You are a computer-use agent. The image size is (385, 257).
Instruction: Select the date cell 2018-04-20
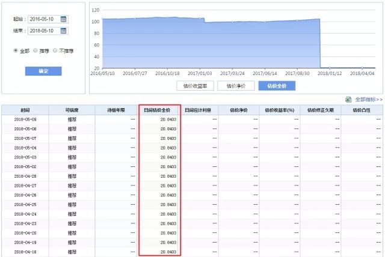tap(25, 233)
